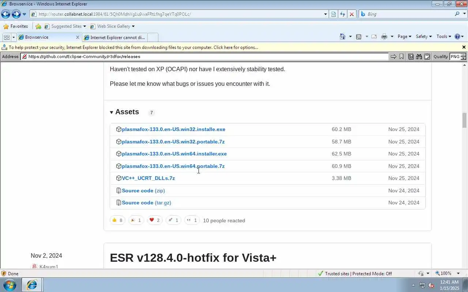Download plasmafox win32.portable.7z asset
This screenshot has height=292, width=468.
pyautogui.click(x=173, y=142)
